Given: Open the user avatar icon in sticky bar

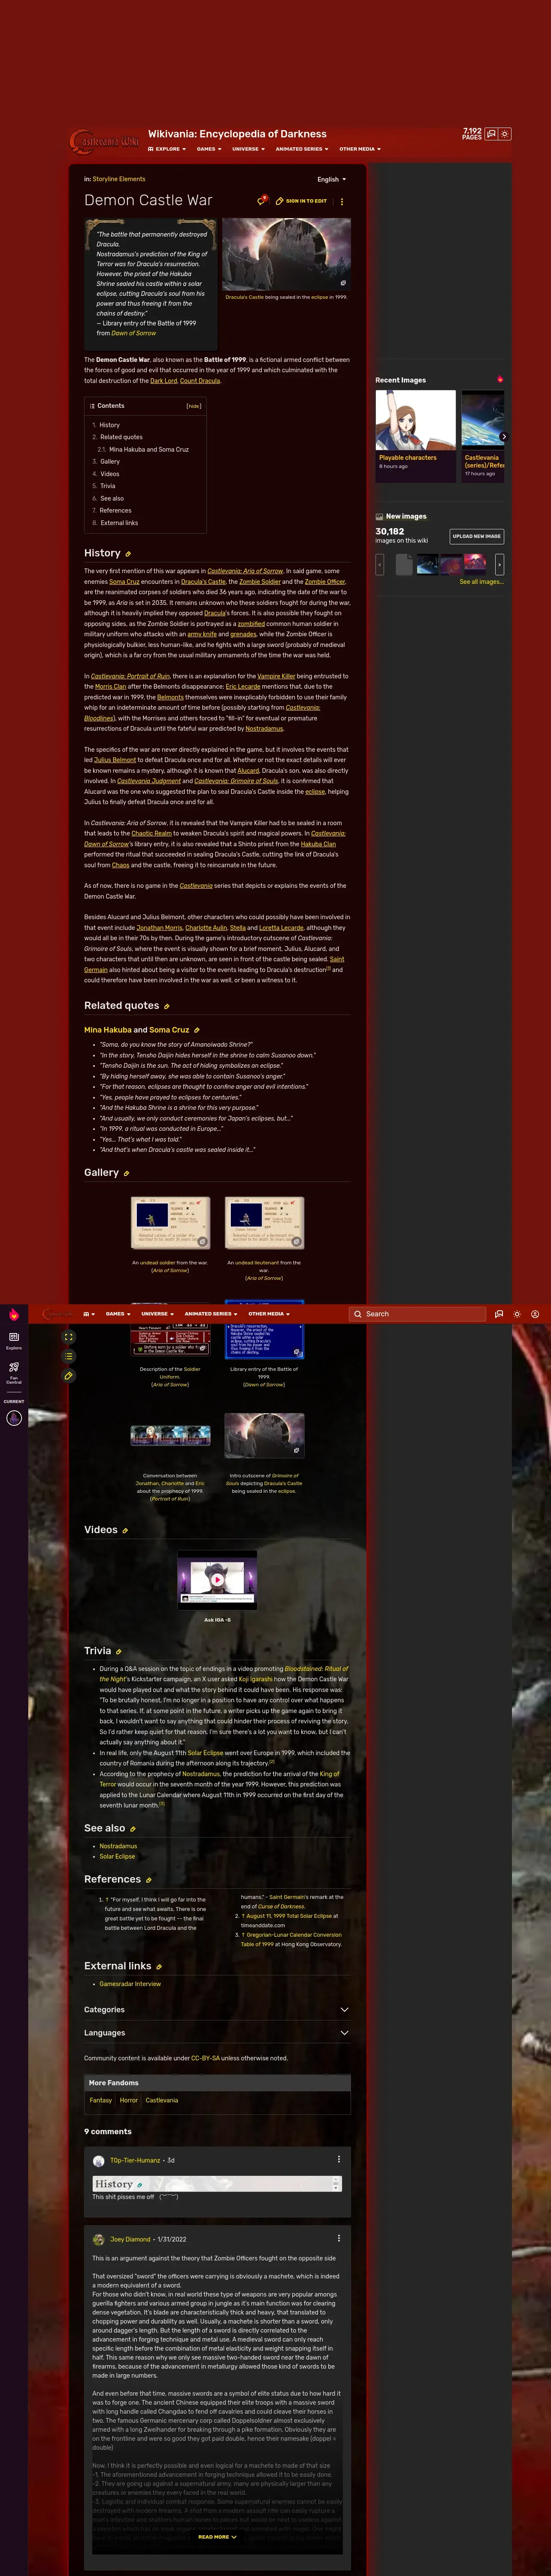Looking at the screenshot, I should (535, 1314).
